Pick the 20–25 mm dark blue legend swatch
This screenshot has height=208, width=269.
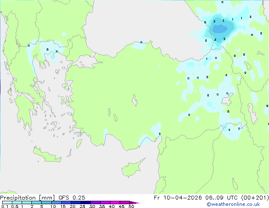coord(76,202)
